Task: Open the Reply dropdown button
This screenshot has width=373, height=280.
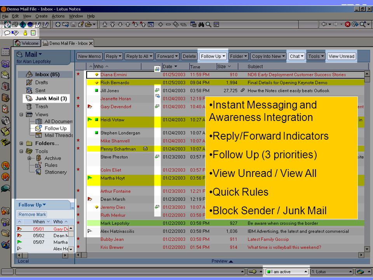Action: (113, 56)
